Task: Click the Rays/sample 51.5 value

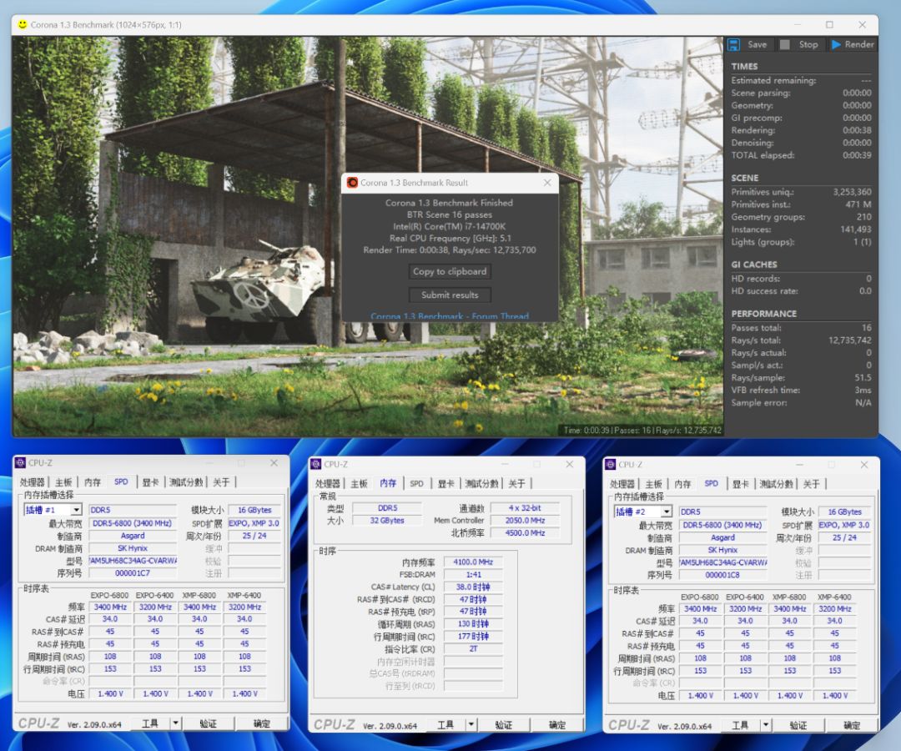Action: point(863,377)
